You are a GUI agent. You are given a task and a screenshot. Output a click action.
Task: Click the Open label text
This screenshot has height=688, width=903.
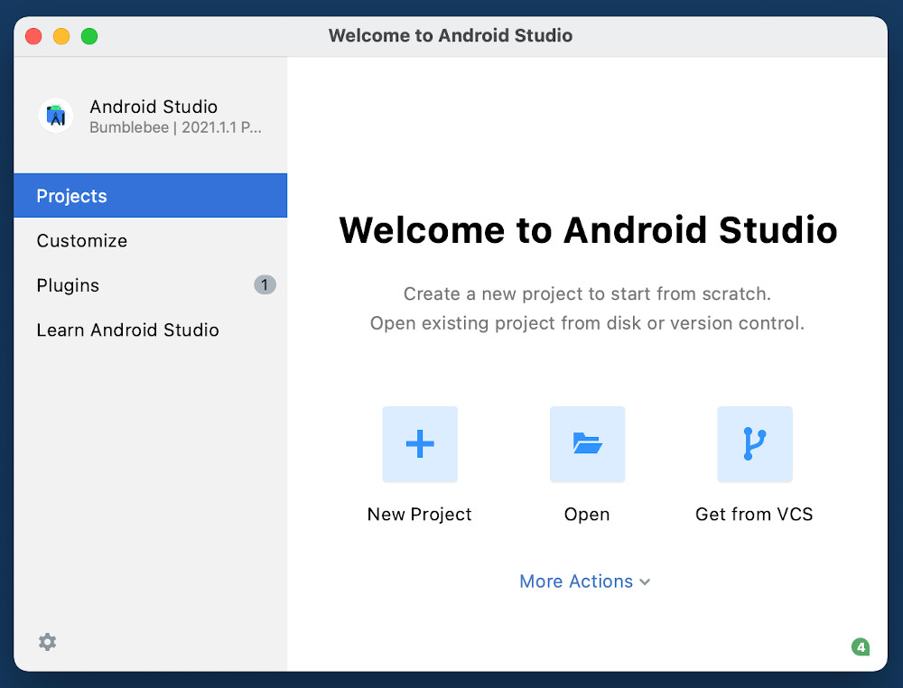point(587,514)
